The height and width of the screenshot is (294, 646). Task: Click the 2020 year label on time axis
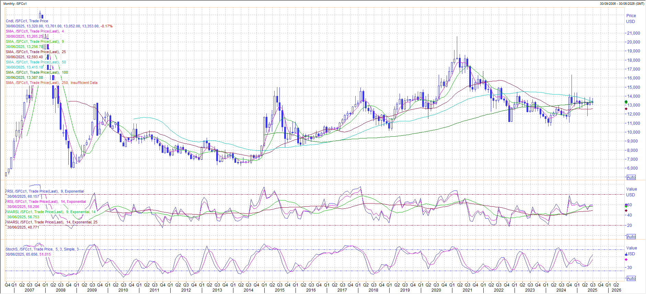(x=436, y=290)
